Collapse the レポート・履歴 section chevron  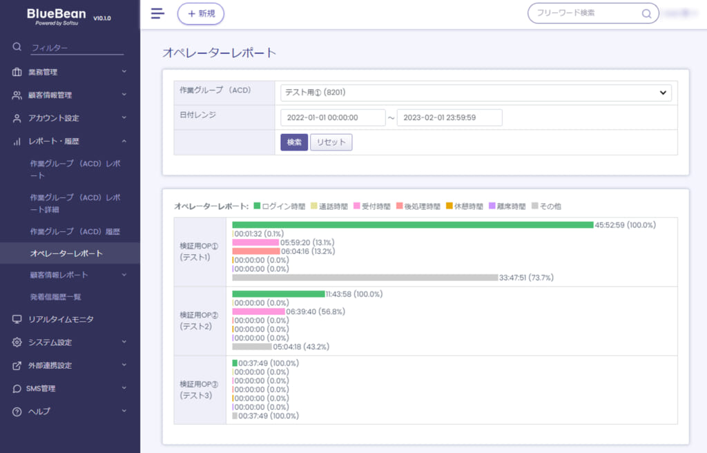(x=124, y=142)
